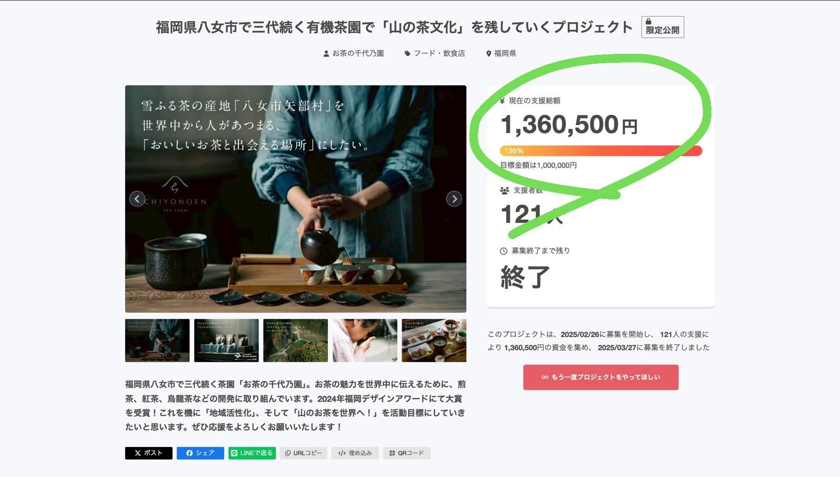This screenshot has width=840, height=477.
Task: Show the project QRコード
Action: click(406, 453)
